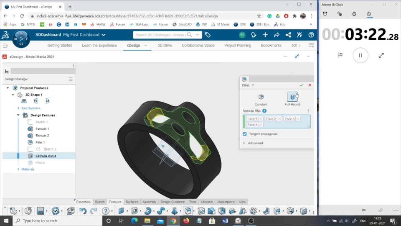Select the YZ plane icon
Image resolution: width=401 pixels, height=226 pixels.
pyautogui.click(x=36, y=101)
